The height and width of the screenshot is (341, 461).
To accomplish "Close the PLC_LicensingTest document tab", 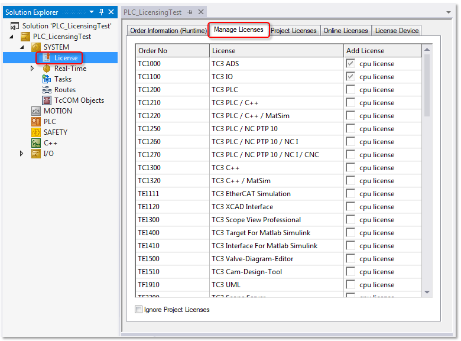I will point(201,12).
